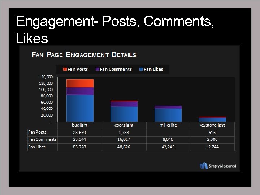Click the 100,000 y-axis label
The height and width of the screenshot is (195, 260).
pyautogui.click(x=46, y=90)
